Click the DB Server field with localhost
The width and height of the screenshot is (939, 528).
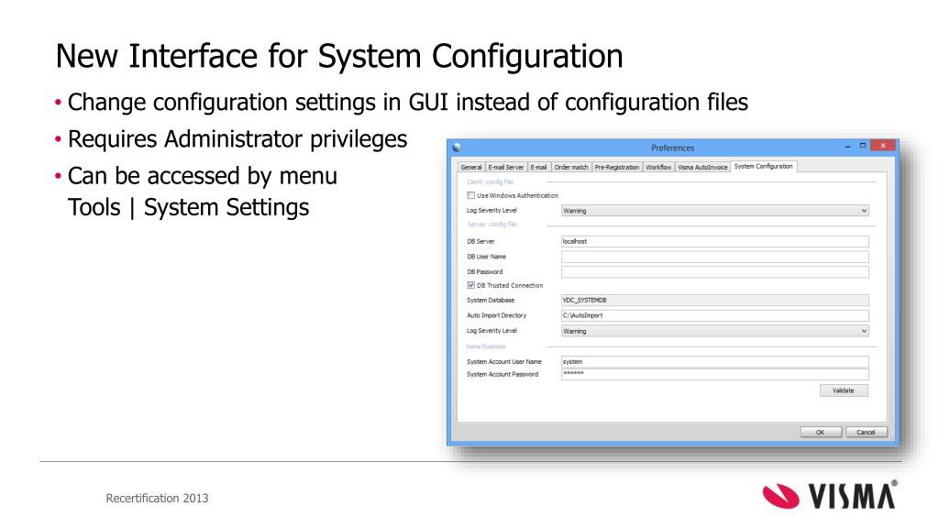point(714,241)
